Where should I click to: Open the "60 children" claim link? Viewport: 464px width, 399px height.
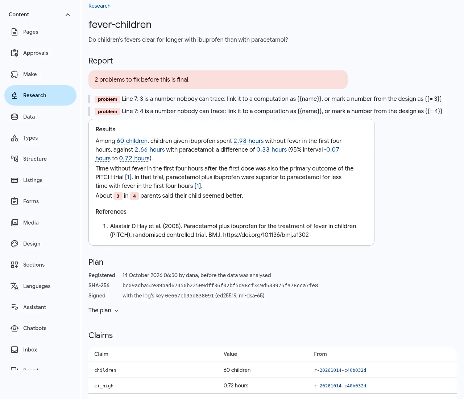tap(132, 141)
